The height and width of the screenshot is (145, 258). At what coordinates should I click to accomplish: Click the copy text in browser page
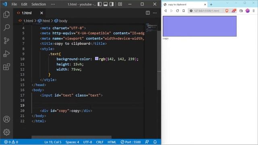(166, 39)
